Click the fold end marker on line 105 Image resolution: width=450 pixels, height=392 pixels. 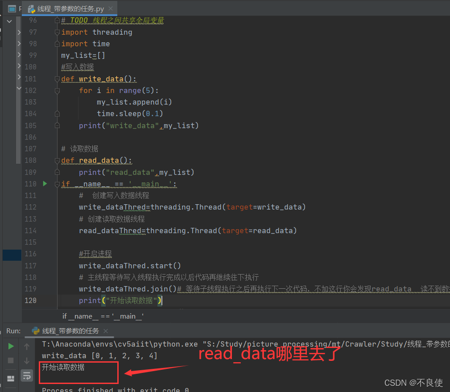57,125
